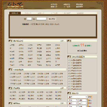Select the active 姓名占卜 tab

pos(15,13)
